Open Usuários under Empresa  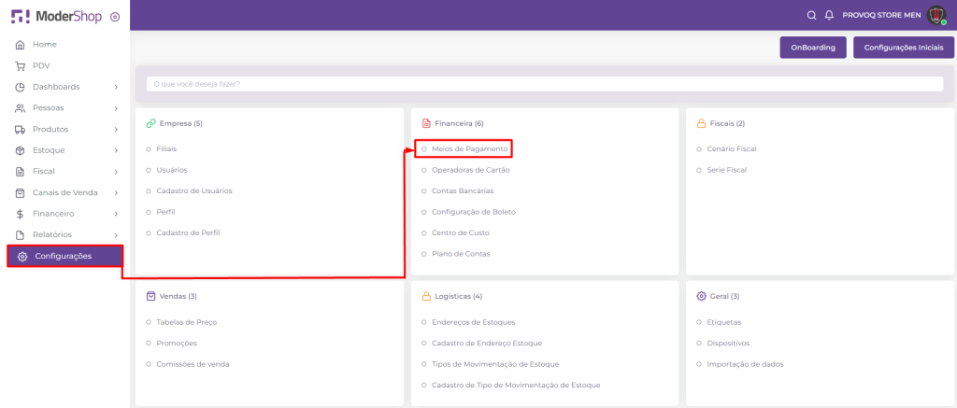172,170
